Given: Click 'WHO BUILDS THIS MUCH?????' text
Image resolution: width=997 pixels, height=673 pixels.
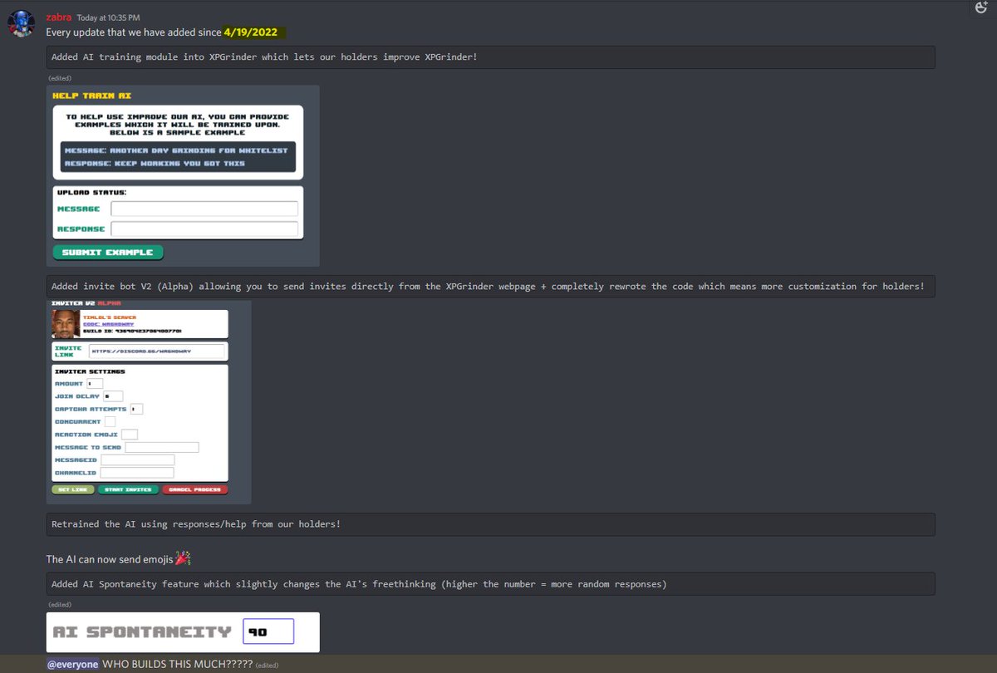Looking at the screenshot, I should (x=177, y=664).
